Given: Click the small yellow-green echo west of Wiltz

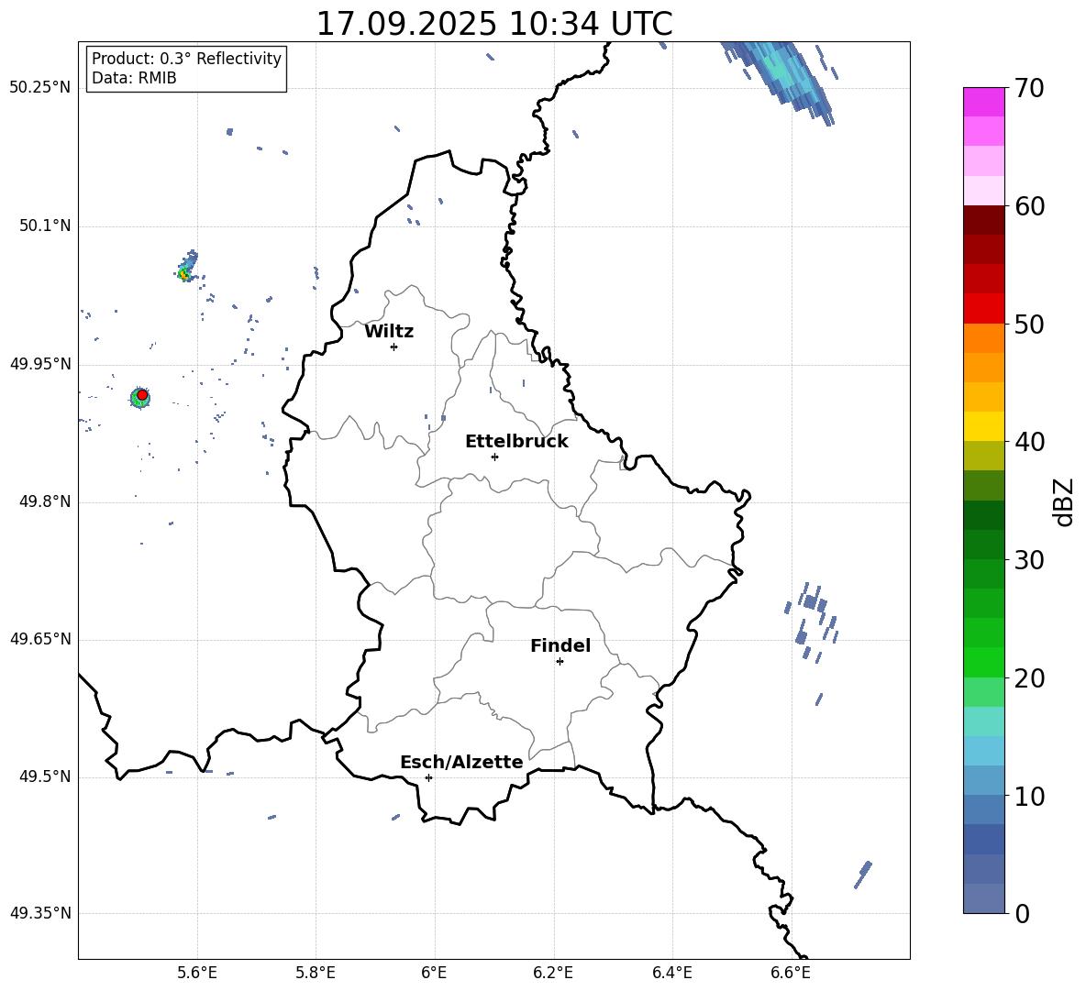Looking at the screenshot, I should 185,267.
